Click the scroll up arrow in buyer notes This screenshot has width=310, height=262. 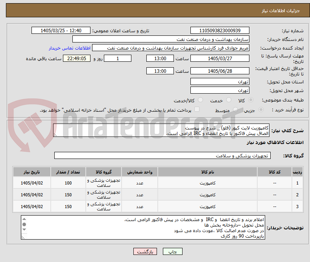click(24, 219)
